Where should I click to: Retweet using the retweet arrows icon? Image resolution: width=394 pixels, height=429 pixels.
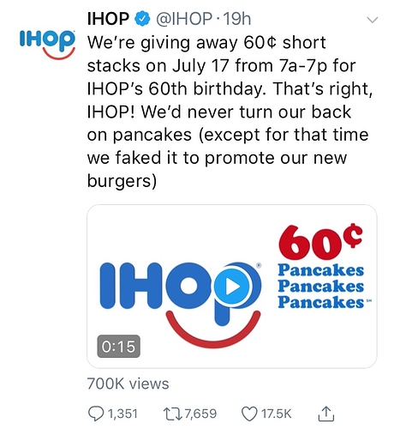coord(173,414)
